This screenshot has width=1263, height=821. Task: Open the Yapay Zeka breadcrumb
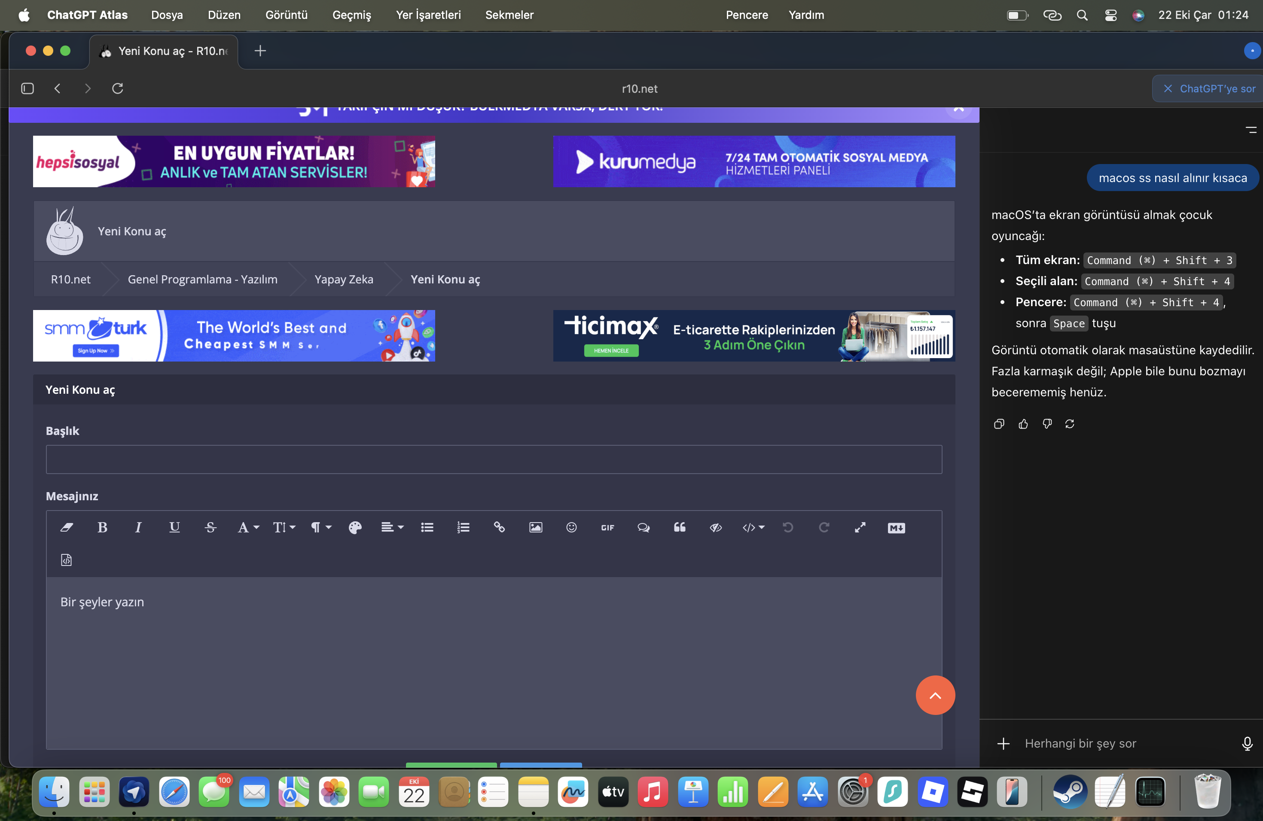(x=344, y=280)
